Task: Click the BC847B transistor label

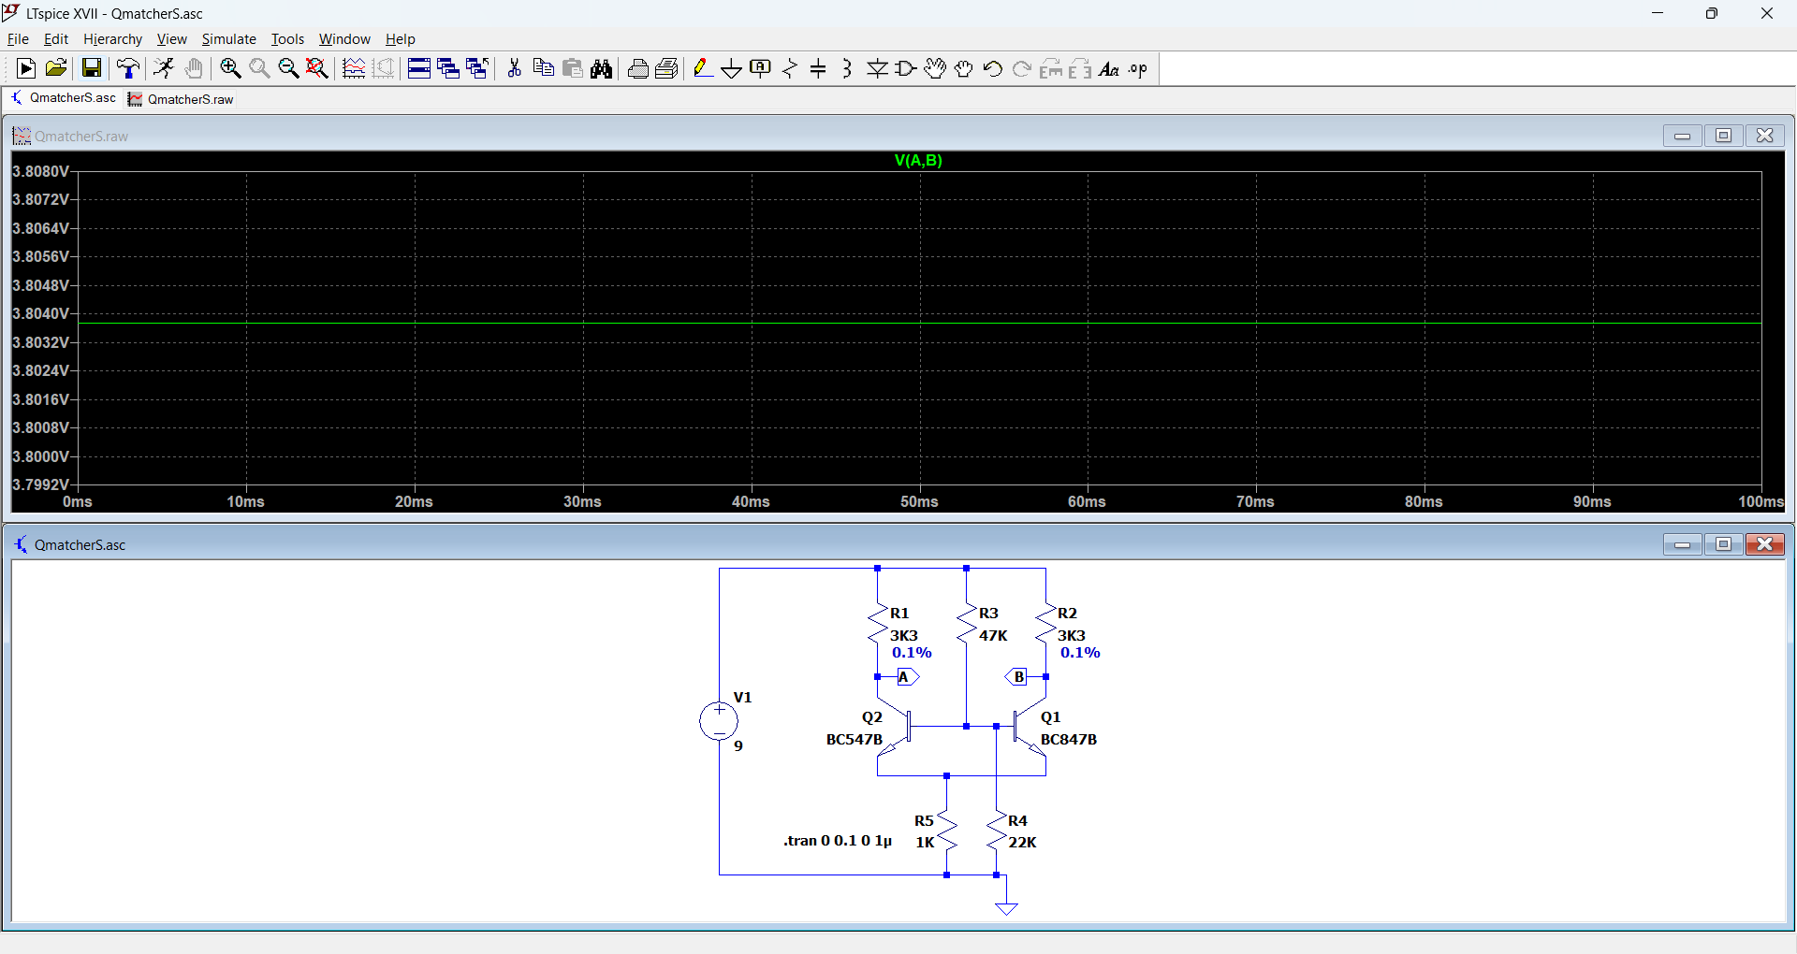Action: 1069,740
